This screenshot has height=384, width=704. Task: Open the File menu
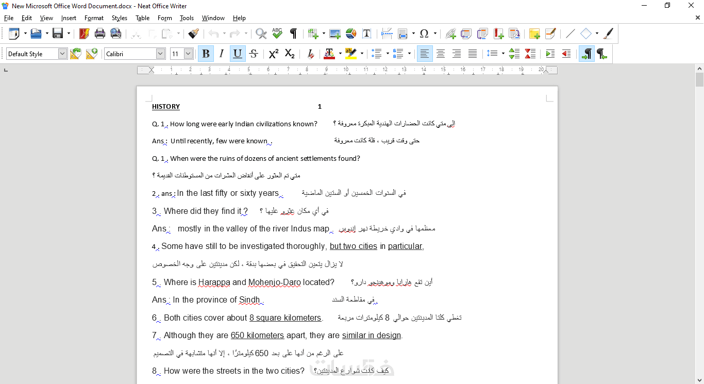coord(9,18)
